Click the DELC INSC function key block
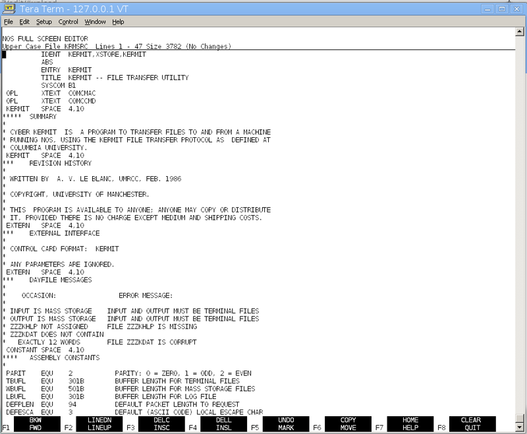This screenshot has height=434, width=527. (161, 424)
